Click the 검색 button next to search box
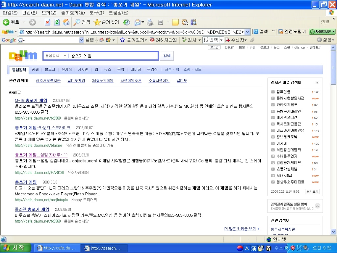 click(167, 56)
